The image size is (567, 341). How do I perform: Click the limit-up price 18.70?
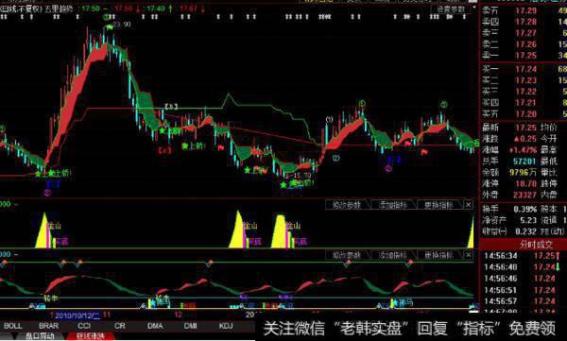(526, 183)
